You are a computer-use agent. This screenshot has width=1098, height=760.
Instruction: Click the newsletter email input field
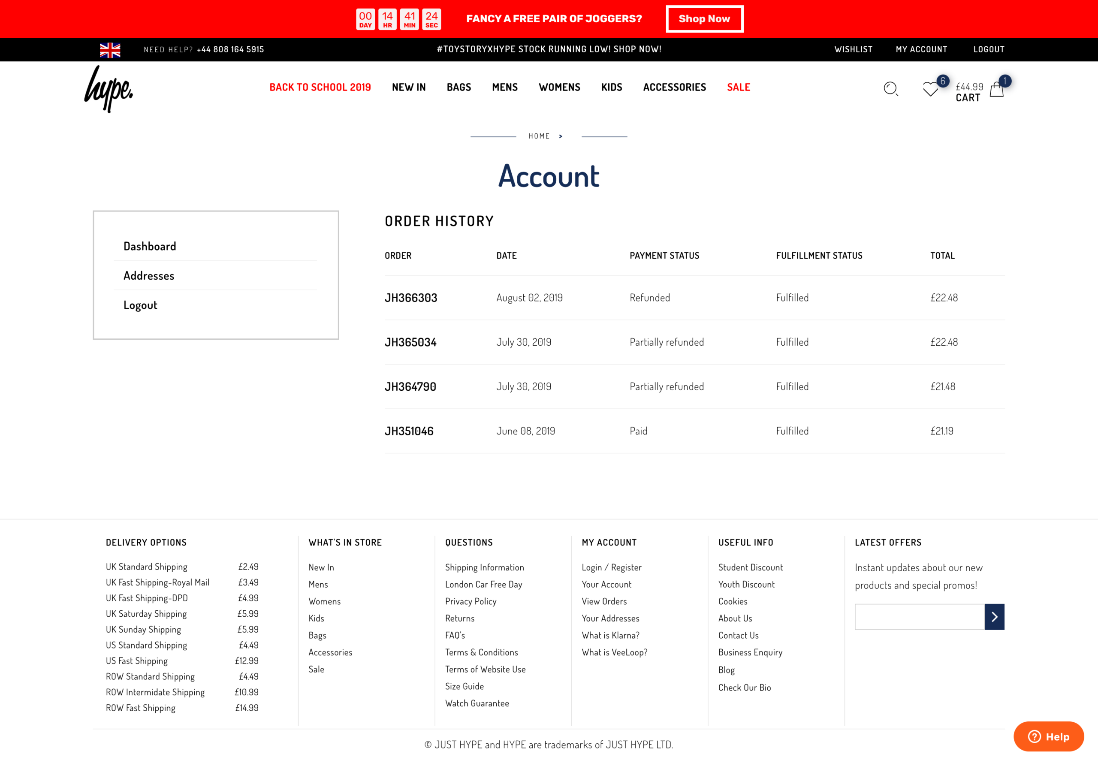point(919,617)
